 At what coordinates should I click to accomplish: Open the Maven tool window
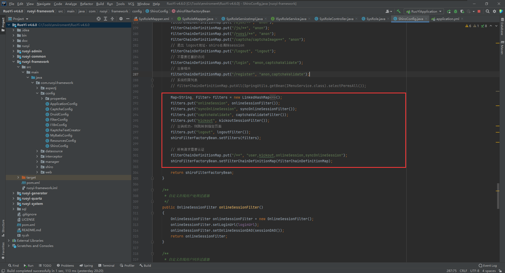point(502,48)
